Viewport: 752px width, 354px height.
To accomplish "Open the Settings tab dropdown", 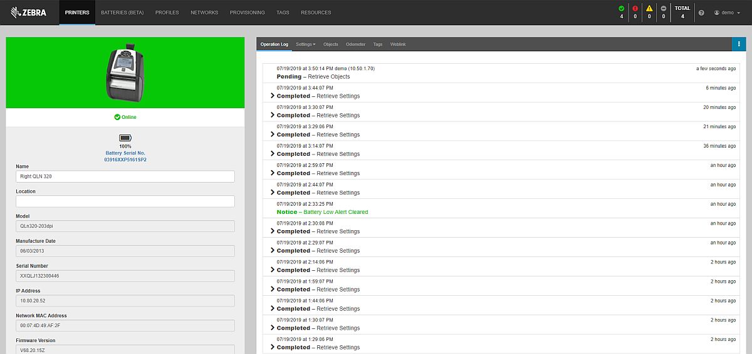I will pos(305,44).
